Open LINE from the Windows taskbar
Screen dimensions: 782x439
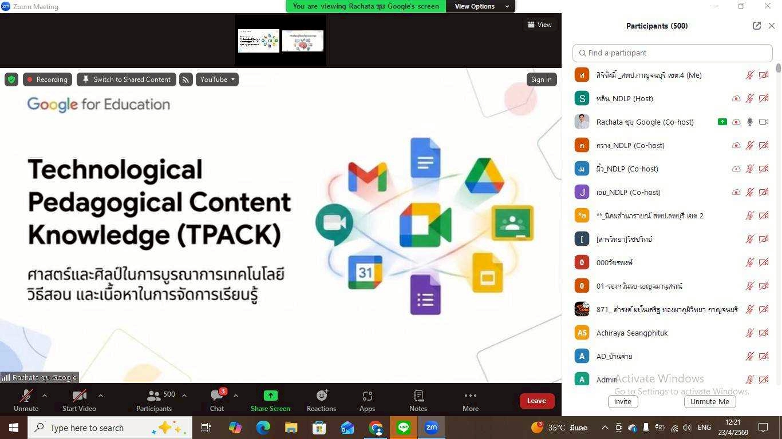coord(404,428)
